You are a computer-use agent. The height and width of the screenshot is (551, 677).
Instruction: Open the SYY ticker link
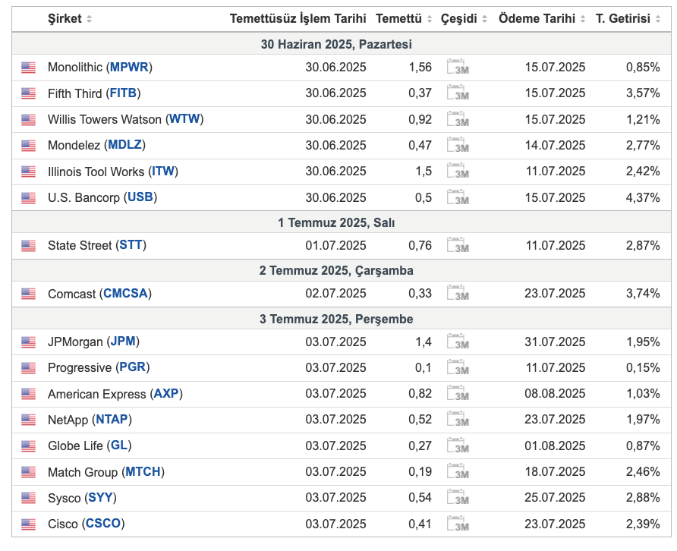coord(101,497)
